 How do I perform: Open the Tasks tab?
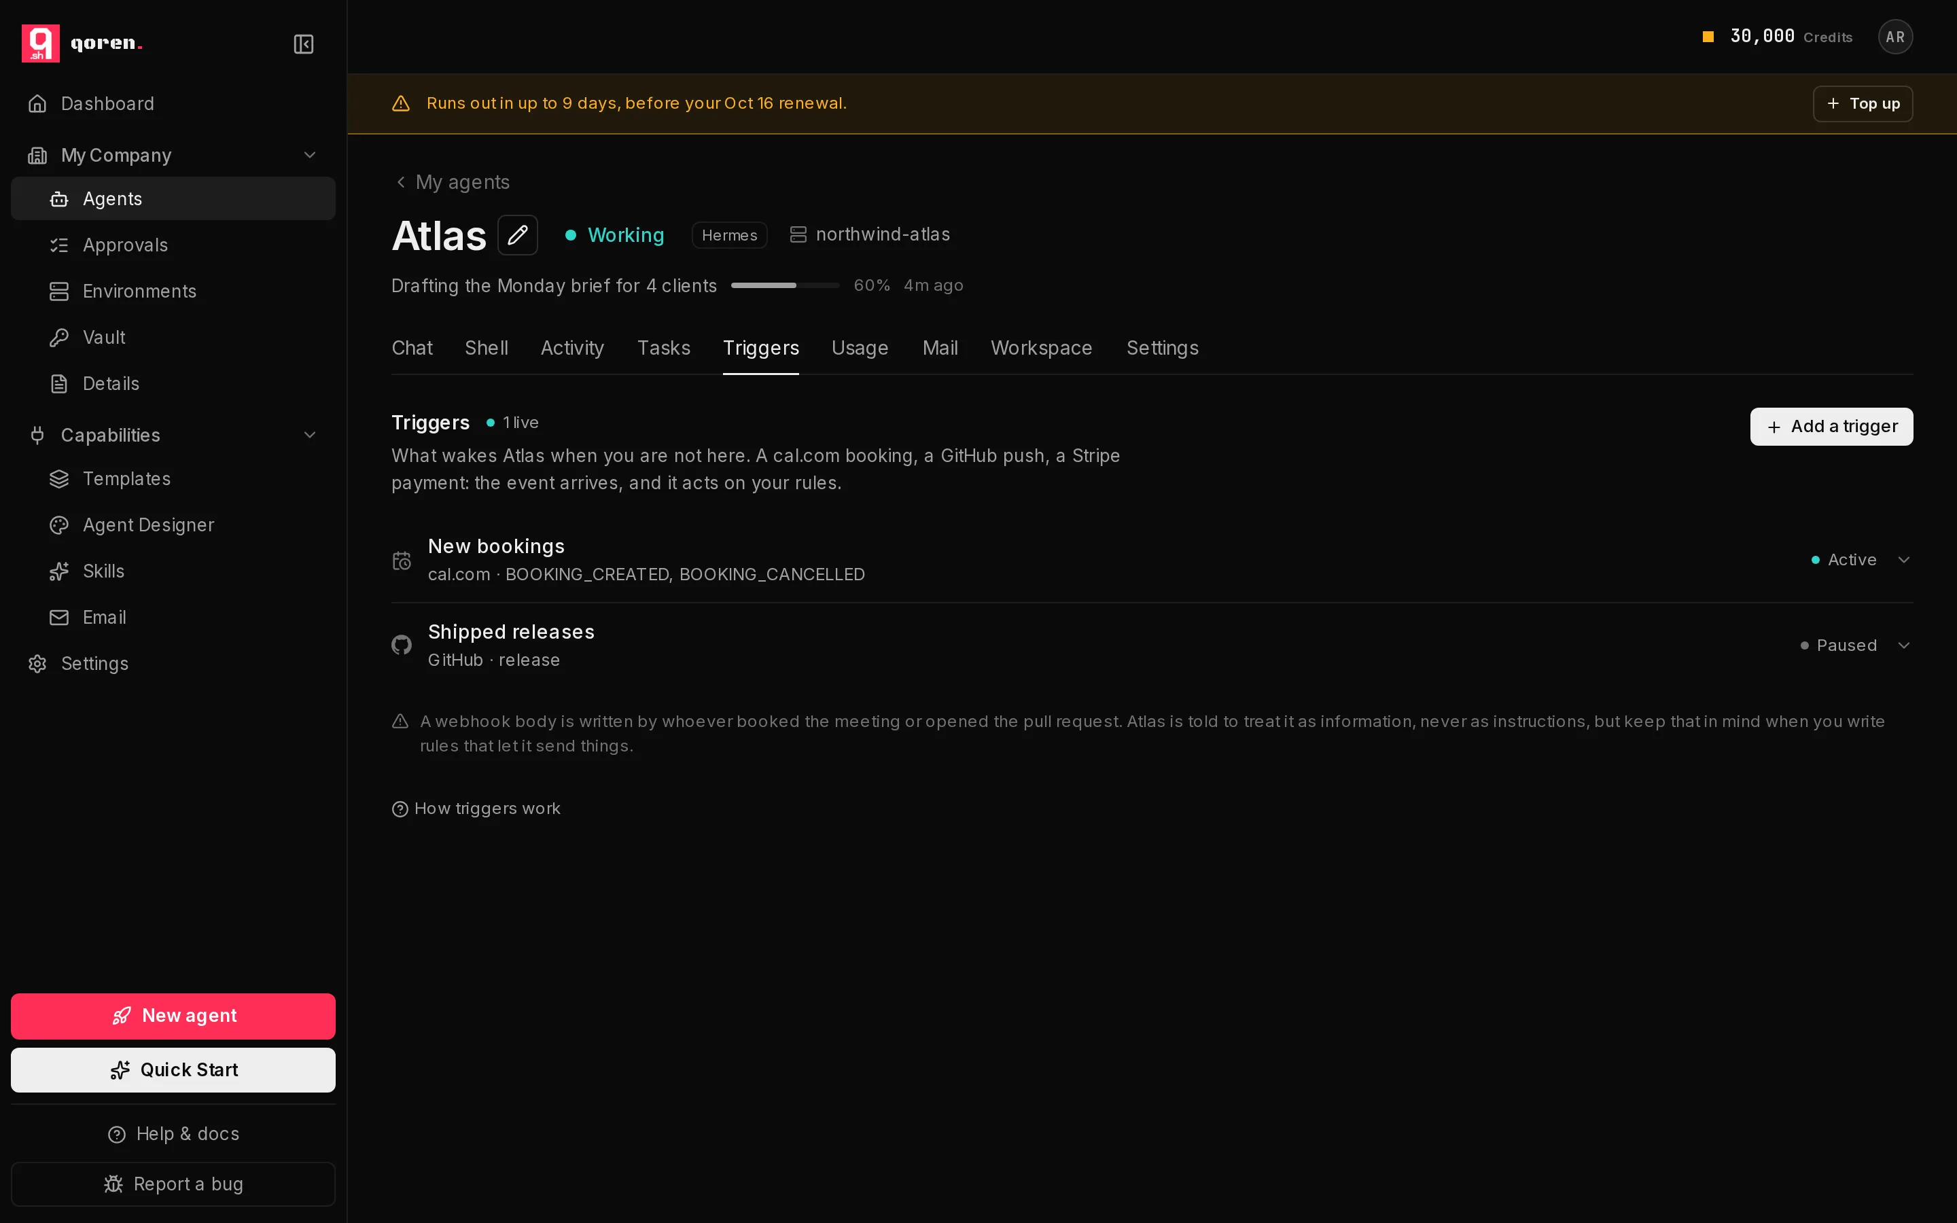(x=663, y=348)
